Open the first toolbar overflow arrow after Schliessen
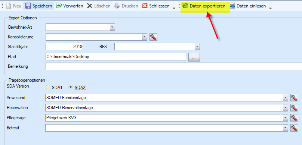302x145 pixels. click(x=174, y=8)
